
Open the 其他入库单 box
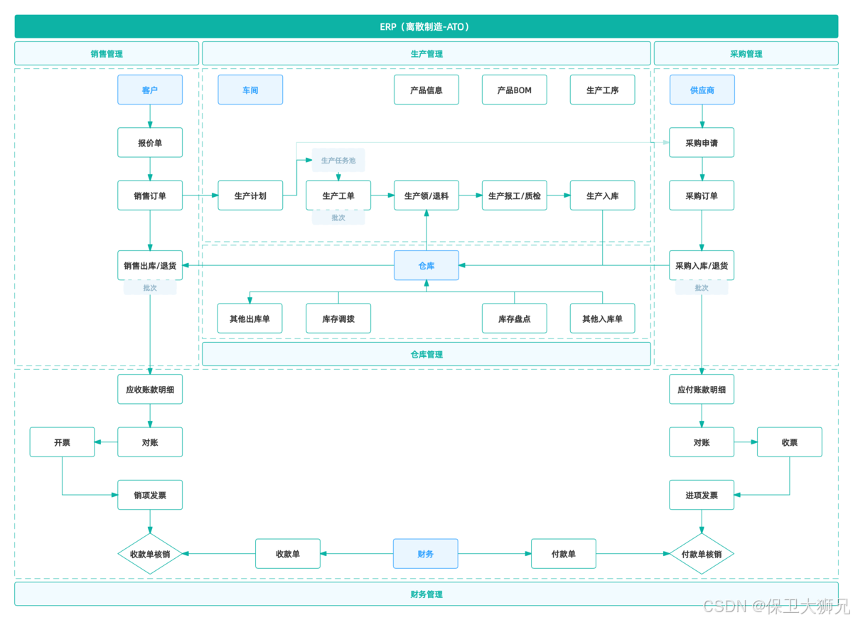tap(603, 319)
